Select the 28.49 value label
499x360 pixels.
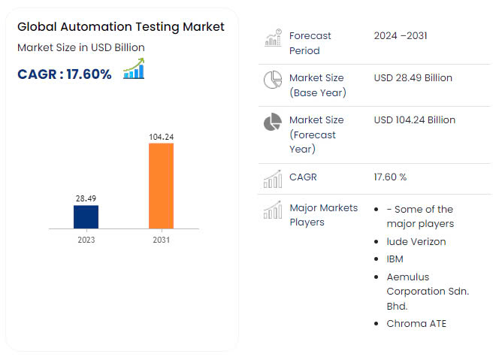(86, 198)
